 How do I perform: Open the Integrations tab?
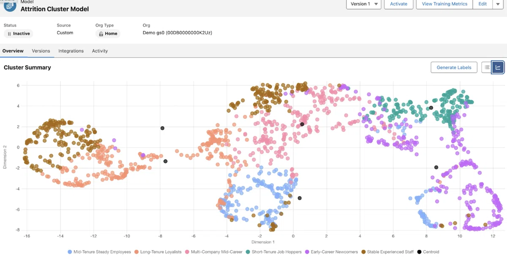coord(71,51)
